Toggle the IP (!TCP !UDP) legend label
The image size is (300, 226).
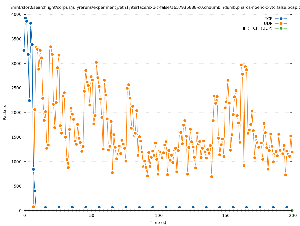coord(257,28)
